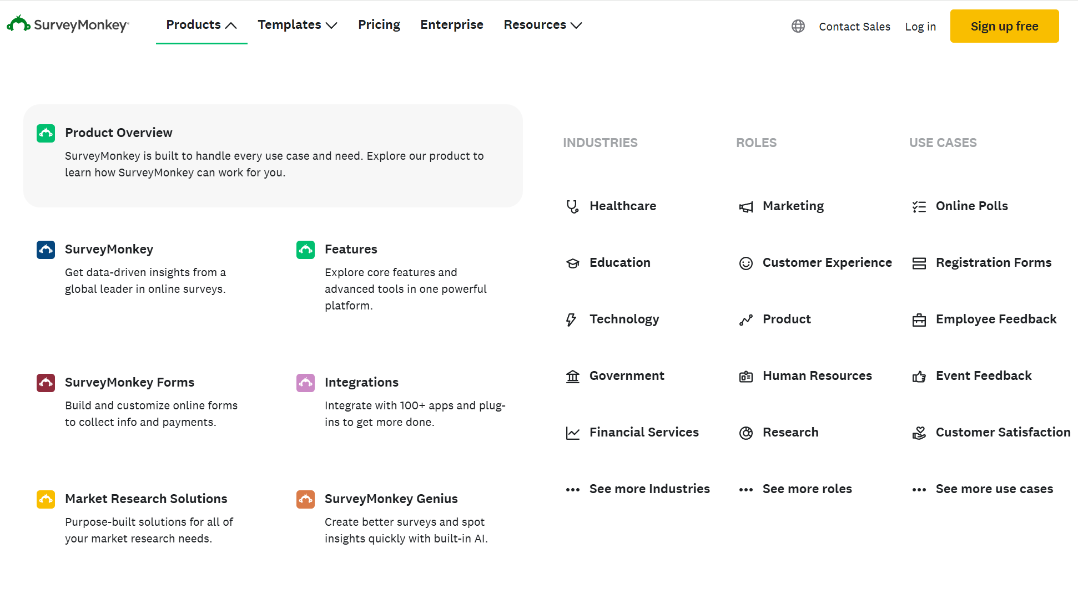Click the green Product Overview icon
This screenshot has height=604, width=1078.
point(46,133)
